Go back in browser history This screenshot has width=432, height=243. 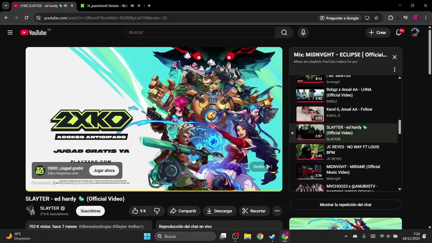tap(6, 18)
